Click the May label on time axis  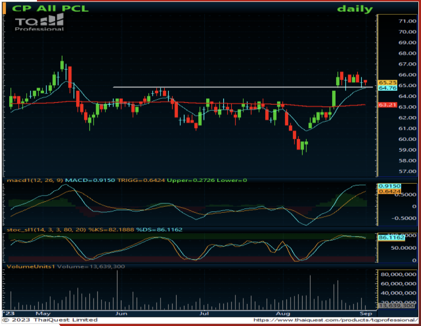click(x=43, y=314)
